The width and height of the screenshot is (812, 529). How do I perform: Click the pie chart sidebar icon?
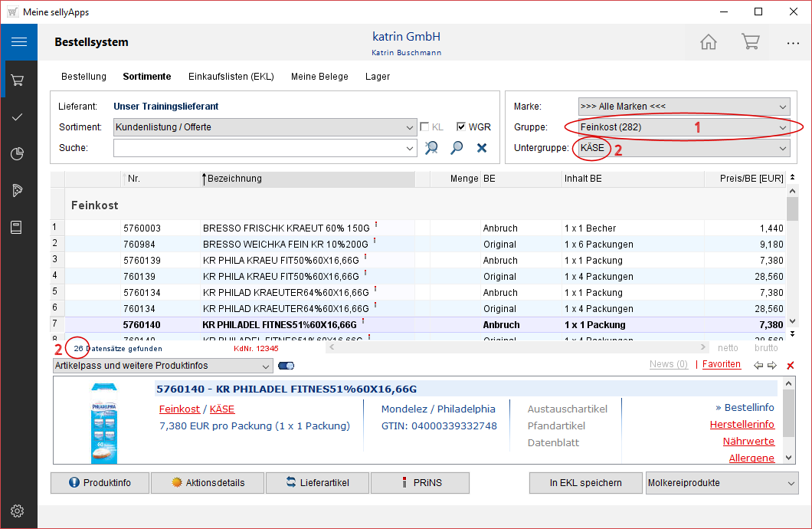18,154
